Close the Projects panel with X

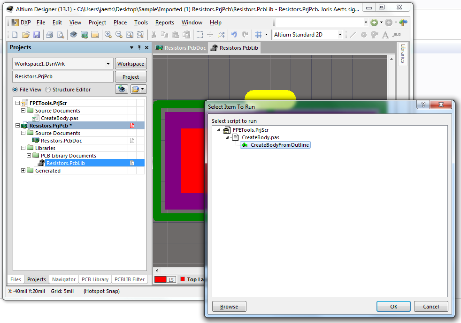click(x=147, y=47)
